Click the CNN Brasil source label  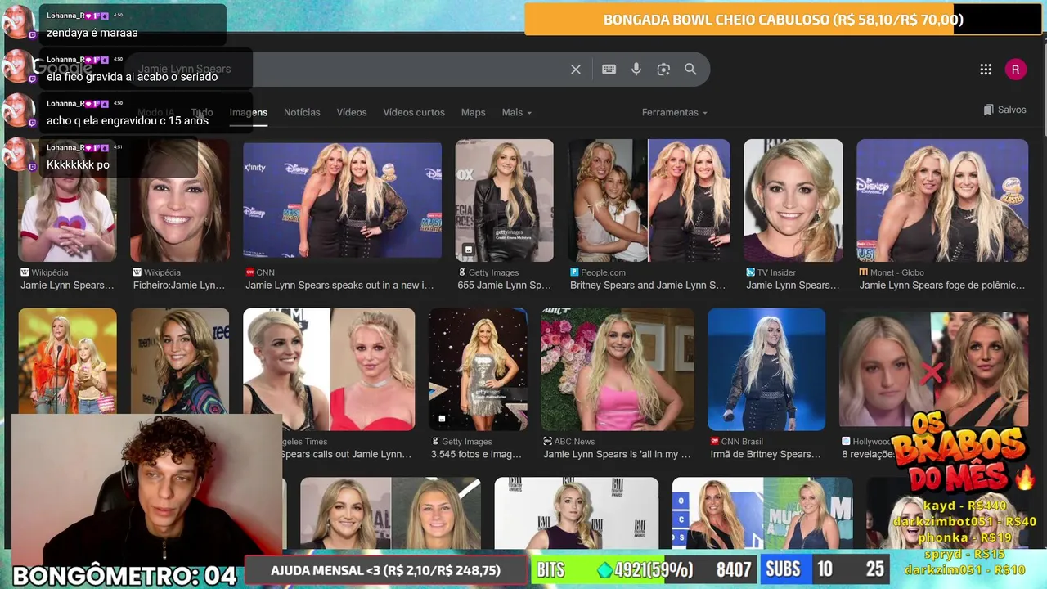pyautogui.click(x=743, y=442)
